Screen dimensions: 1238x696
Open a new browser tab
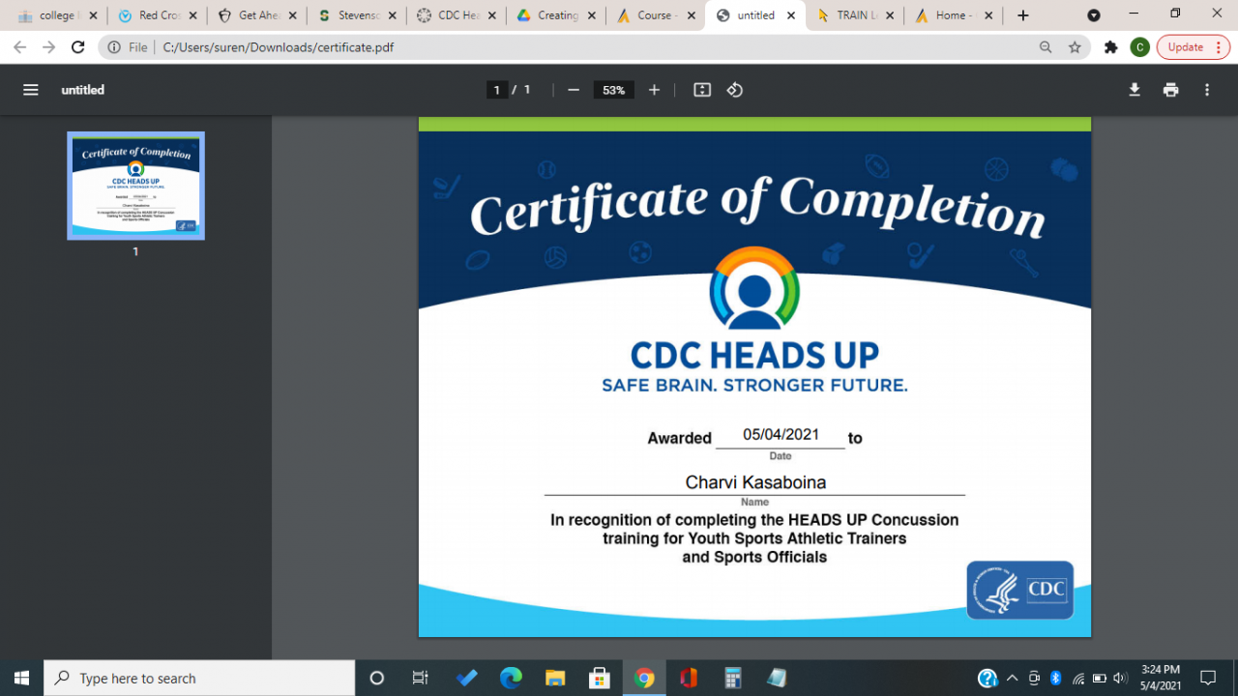point(1023,15)
